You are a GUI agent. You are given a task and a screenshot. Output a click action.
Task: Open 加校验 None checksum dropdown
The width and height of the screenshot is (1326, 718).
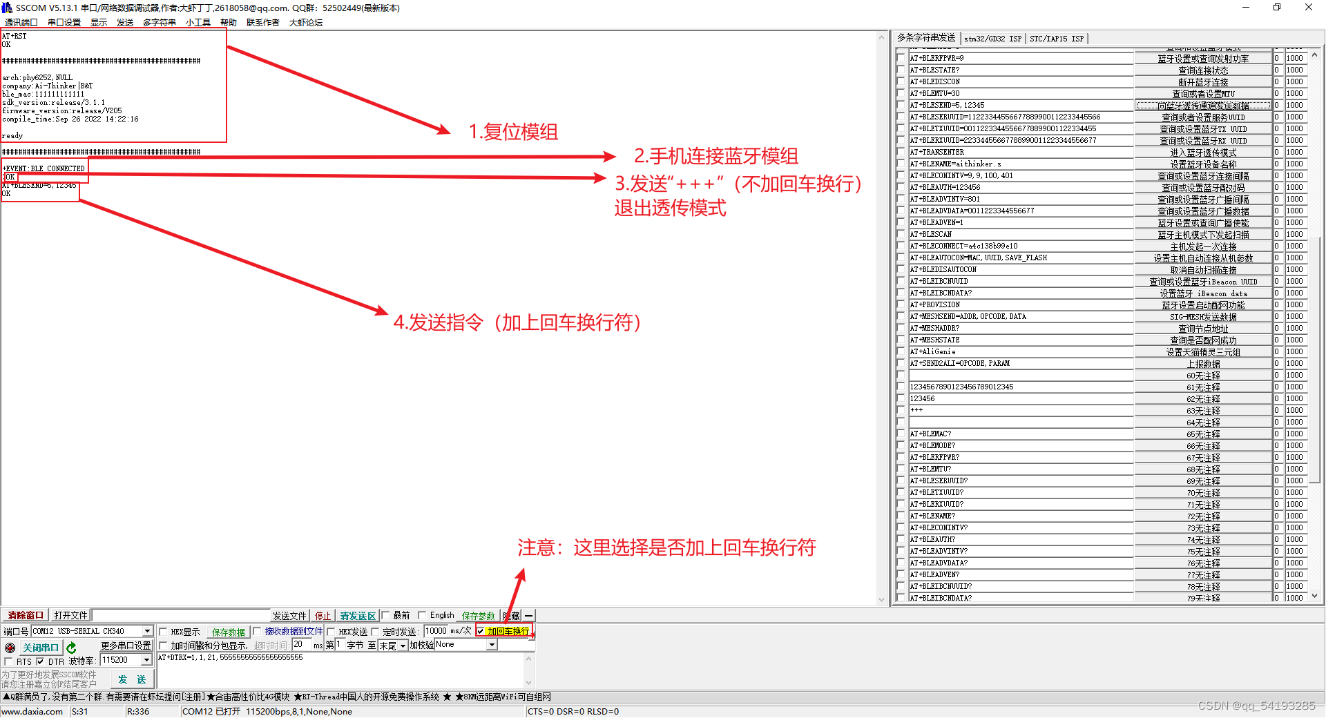[x=492, y=645]
